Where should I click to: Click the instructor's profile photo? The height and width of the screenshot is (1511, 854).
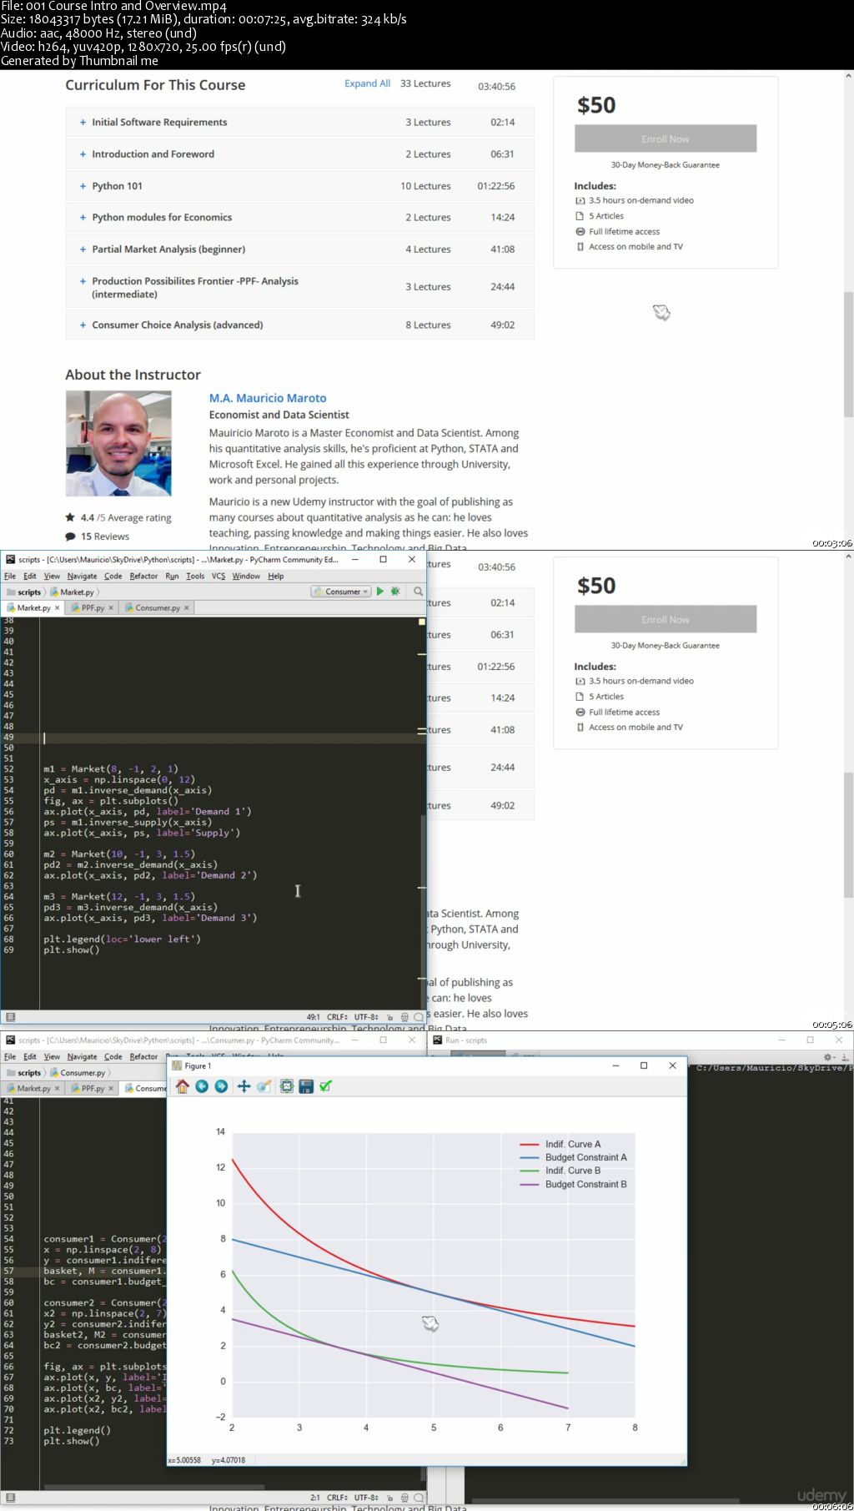[x=118, y=443]
